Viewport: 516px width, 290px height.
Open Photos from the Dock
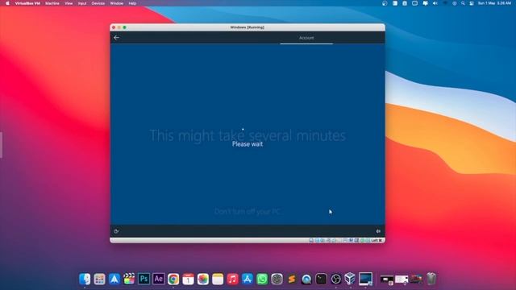click(x=203, y=279)
